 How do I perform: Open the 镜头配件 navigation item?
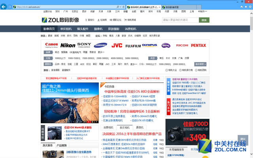83,29
